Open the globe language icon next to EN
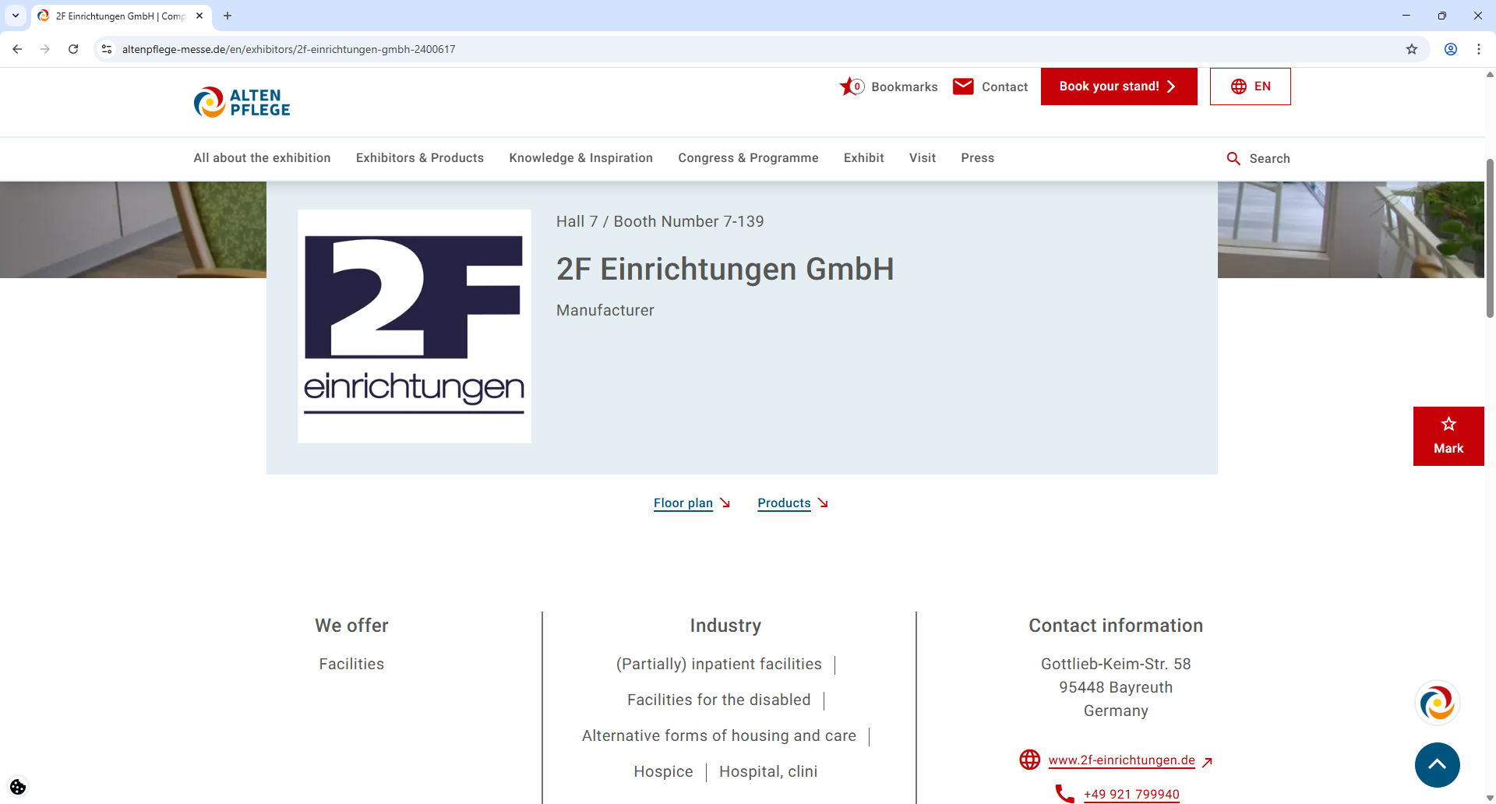Screen dimensions: 1496x804 (1239, 86)
